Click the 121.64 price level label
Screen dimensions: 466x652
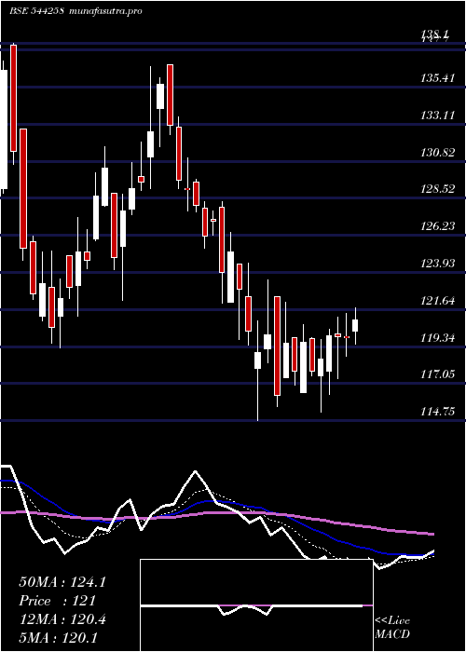(x=438, y=300)
